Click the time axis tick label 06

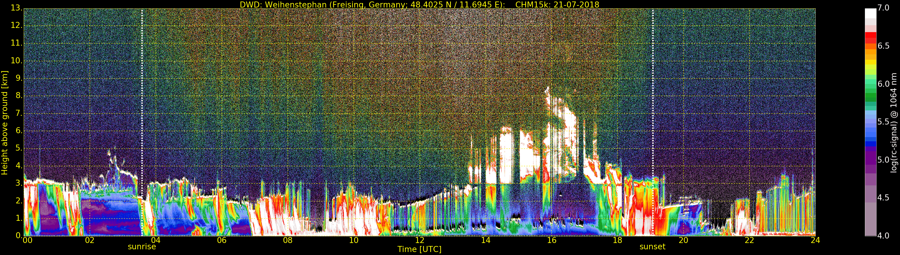click(222, 240)
